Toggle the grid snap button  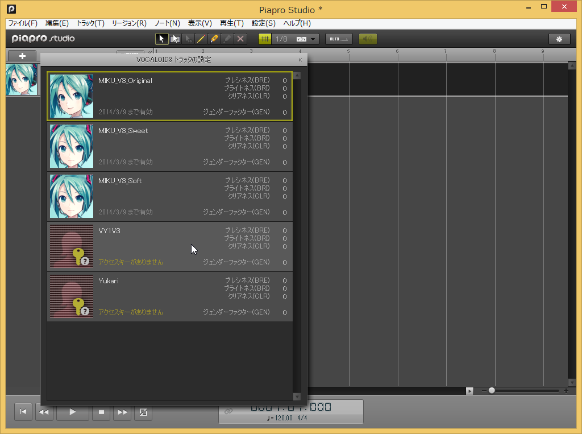[265, 39]
